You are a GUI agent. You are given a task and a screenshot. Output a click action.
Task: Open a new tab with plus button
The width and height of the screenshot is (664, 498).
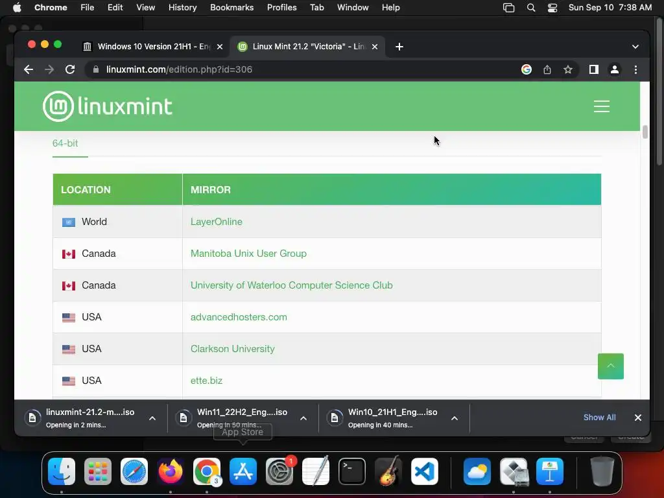pos(399,47)
